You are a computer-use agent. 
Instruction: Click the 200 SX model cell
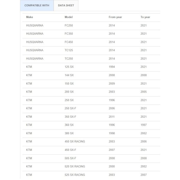click(69, 92)
